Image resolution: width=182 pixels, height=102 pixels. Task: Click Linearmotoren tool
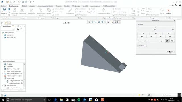[80, 9]
